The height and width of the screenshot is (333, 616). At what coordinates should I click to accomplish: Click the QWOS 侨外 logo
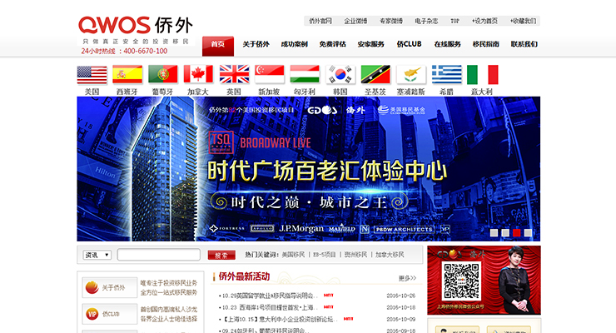tap(135, 25)
